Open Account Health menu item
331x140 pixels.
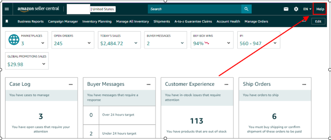228,22
